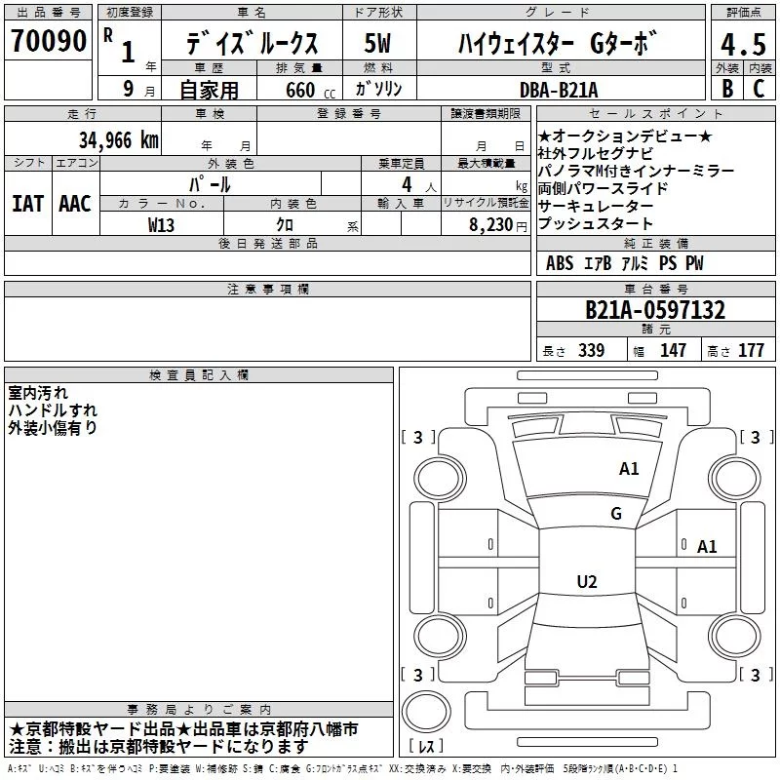Click the A1 mark on hood
This screenshot has height=780, width=780.
[x=629, y=469]
